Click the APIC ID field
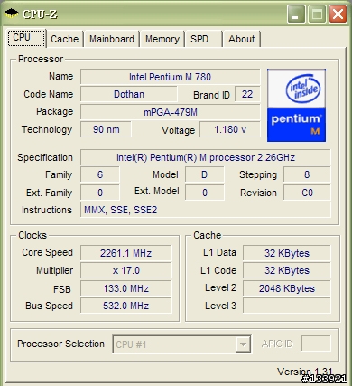352x386 pixels. click(x=316, y=344)
